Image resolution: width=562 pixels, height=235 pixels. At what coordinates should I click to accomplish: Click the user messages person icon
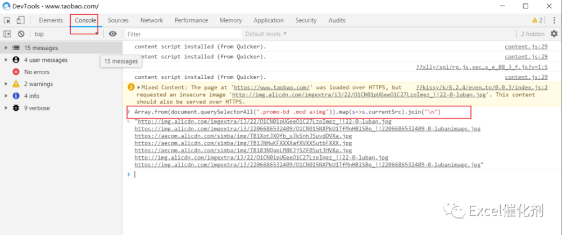coord(16,60)
